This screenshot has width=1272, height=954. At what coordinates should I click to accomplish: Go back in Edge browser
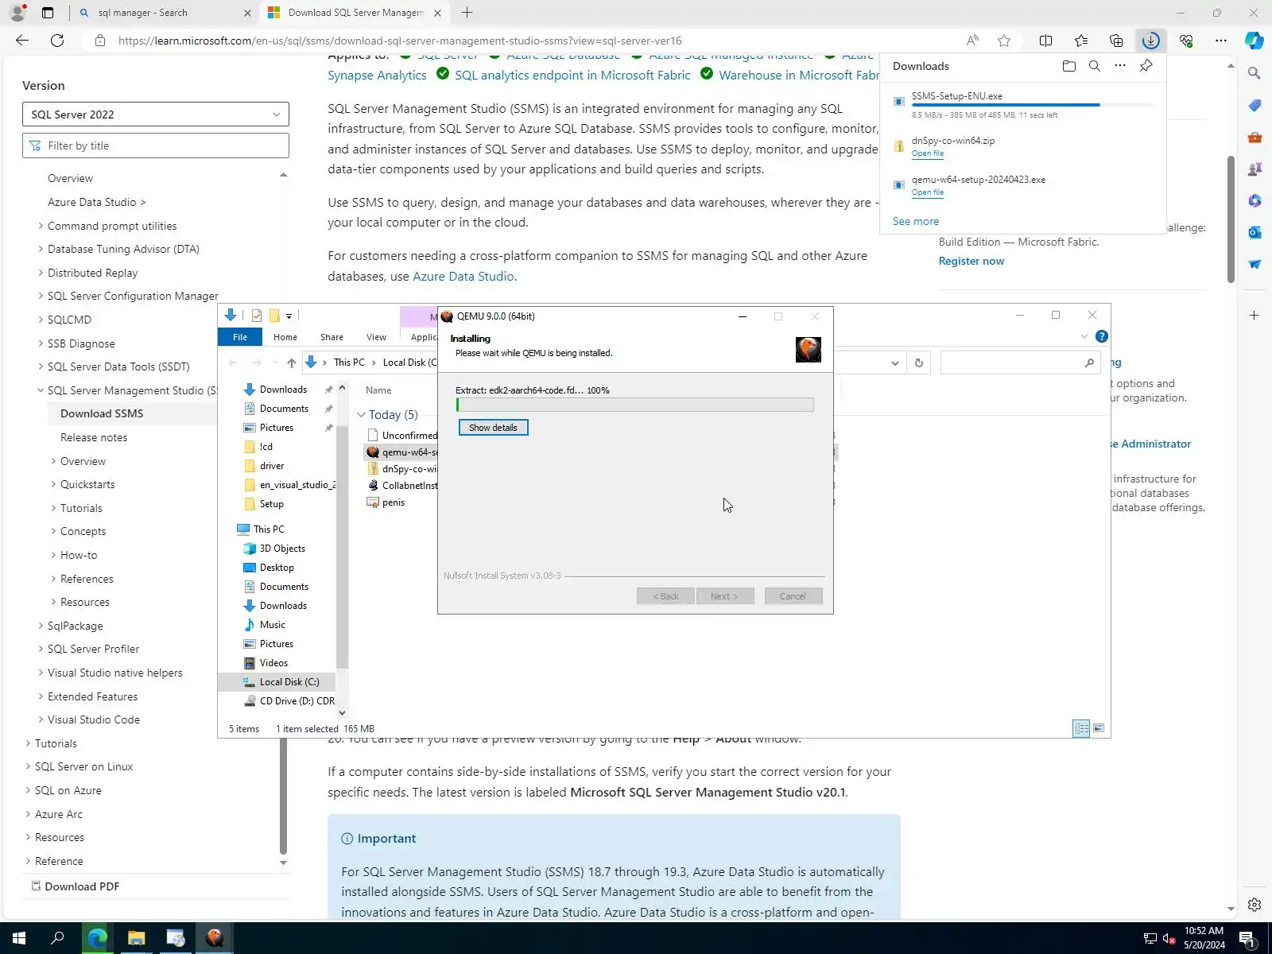22,41
